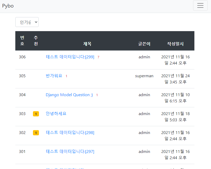Viewport: 211px width, 169px height.
Task: Open the 인기순 sort order dropdown
Action: 27,22
